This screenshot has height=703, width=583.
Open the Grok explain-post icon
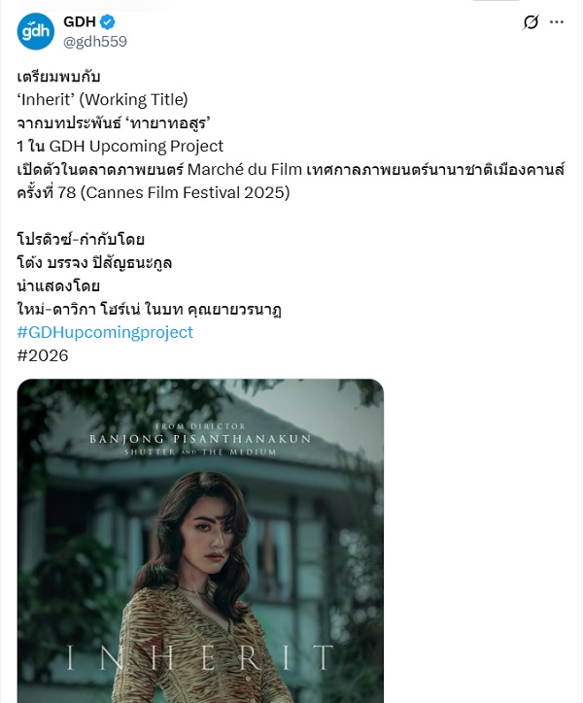pyautogui.click(x=531, y=22)
